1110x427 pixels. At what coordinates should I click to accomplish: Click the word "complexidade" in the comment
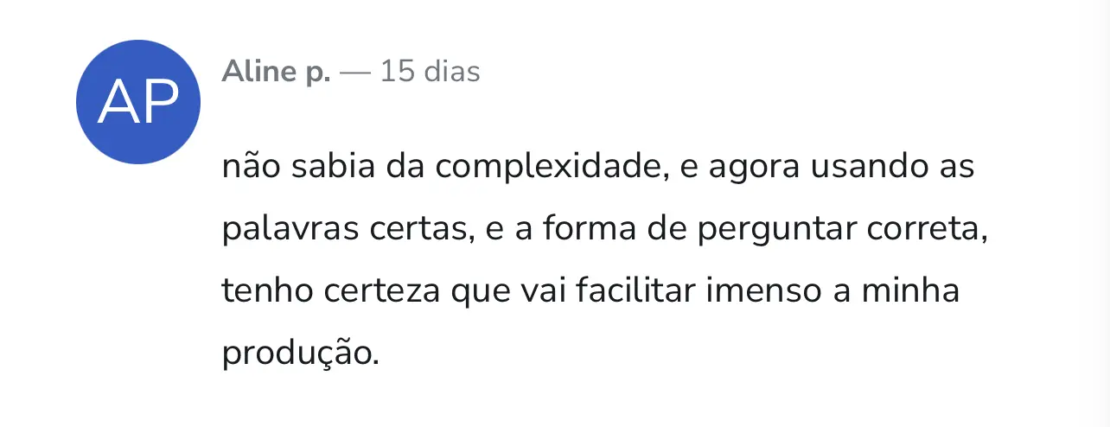click(x=553, y=167)
